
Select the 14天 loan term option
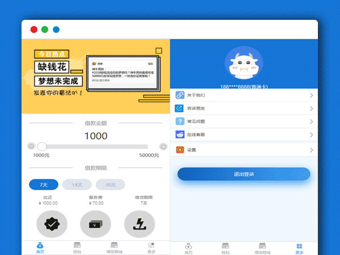click(76, 185)
